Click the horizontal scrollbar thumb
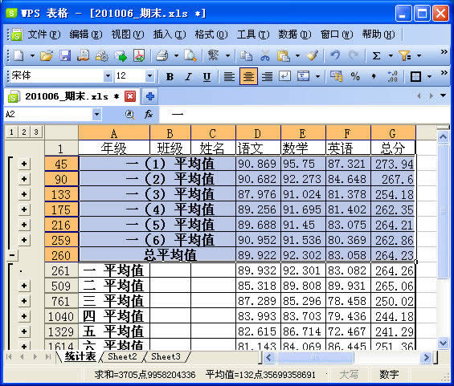 (314, 358)
